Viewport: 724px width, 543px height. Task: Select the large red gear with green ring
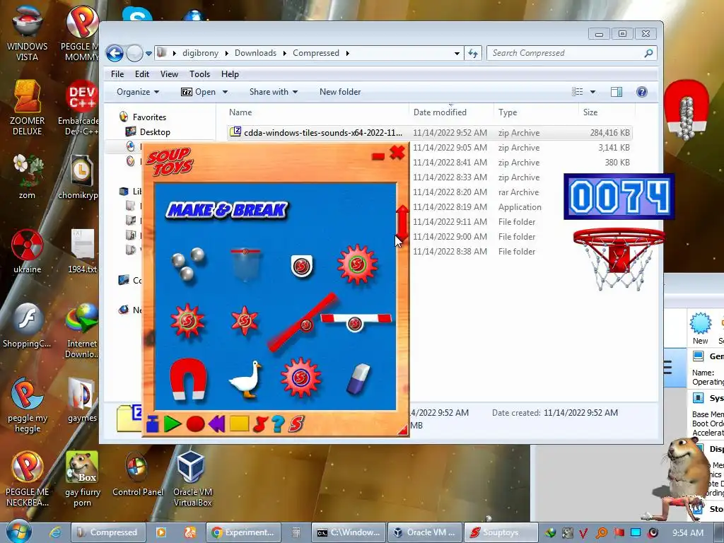pos(357,265)
